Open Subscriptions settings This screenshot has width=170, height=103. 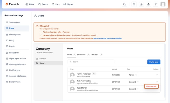click(x=17, y=35)
